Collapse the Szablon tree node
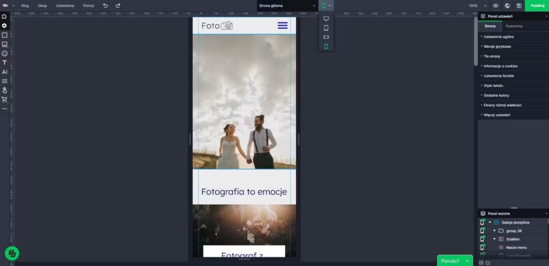The height and width of the screenshot is (266, 549). [x=494, y=239]
